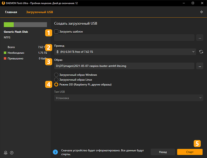The height and width of the screenshot is (158, 207).
Task: Refresh the USB drive list
Action: (201, 52)
